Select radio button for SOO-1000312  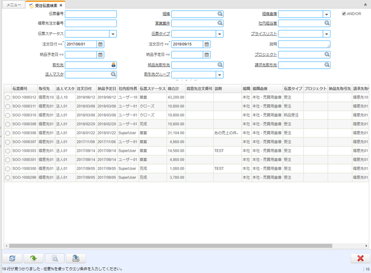[8, 97]
